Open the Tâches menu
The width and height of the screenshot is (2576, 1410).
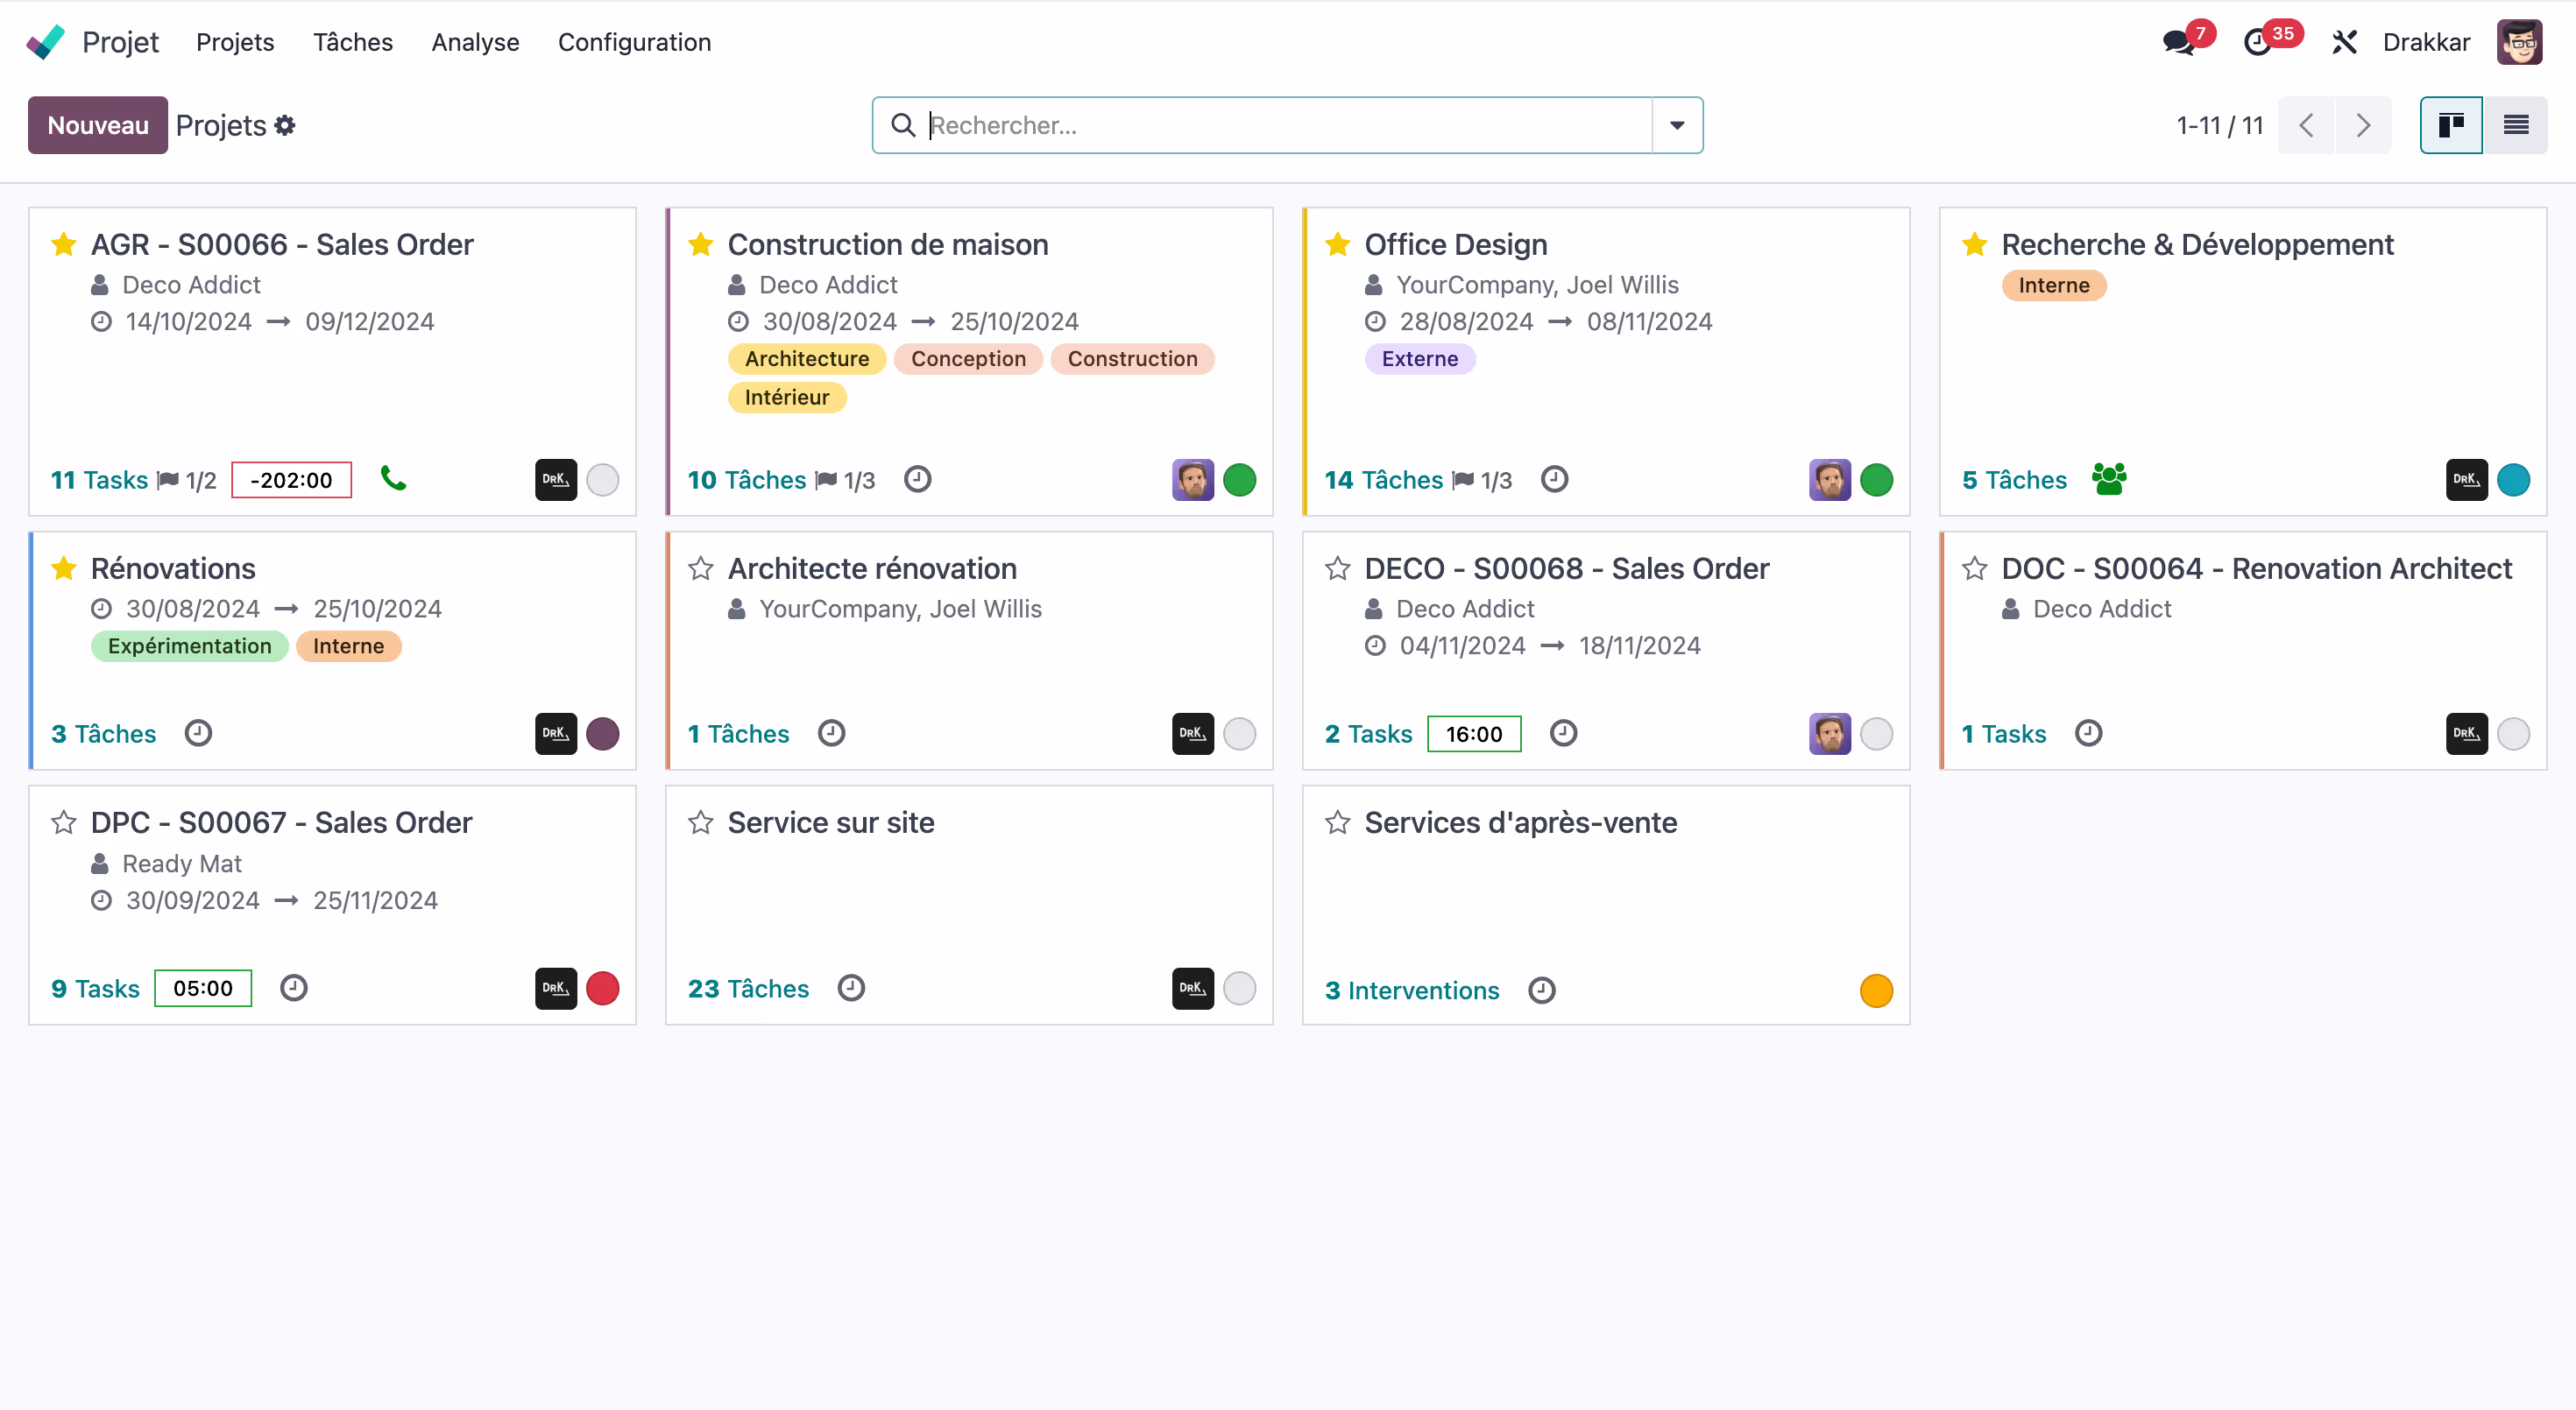(352, 42)
